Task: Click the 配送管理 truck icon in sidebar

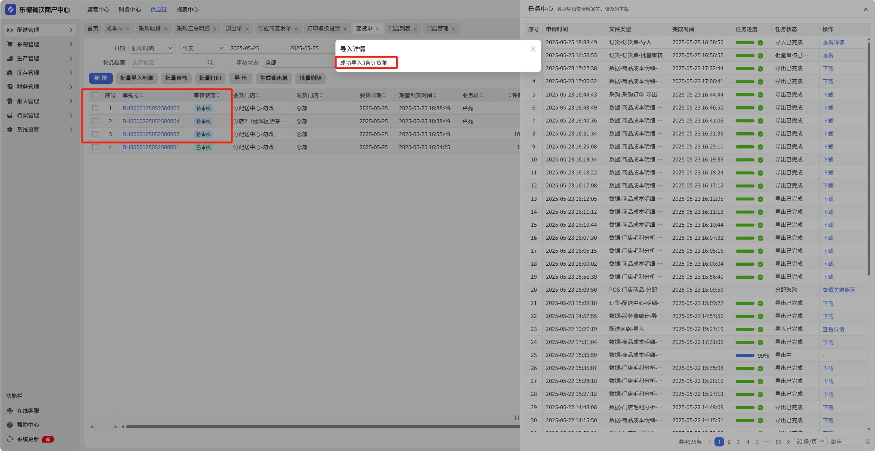Action: (x=10, y=30)
